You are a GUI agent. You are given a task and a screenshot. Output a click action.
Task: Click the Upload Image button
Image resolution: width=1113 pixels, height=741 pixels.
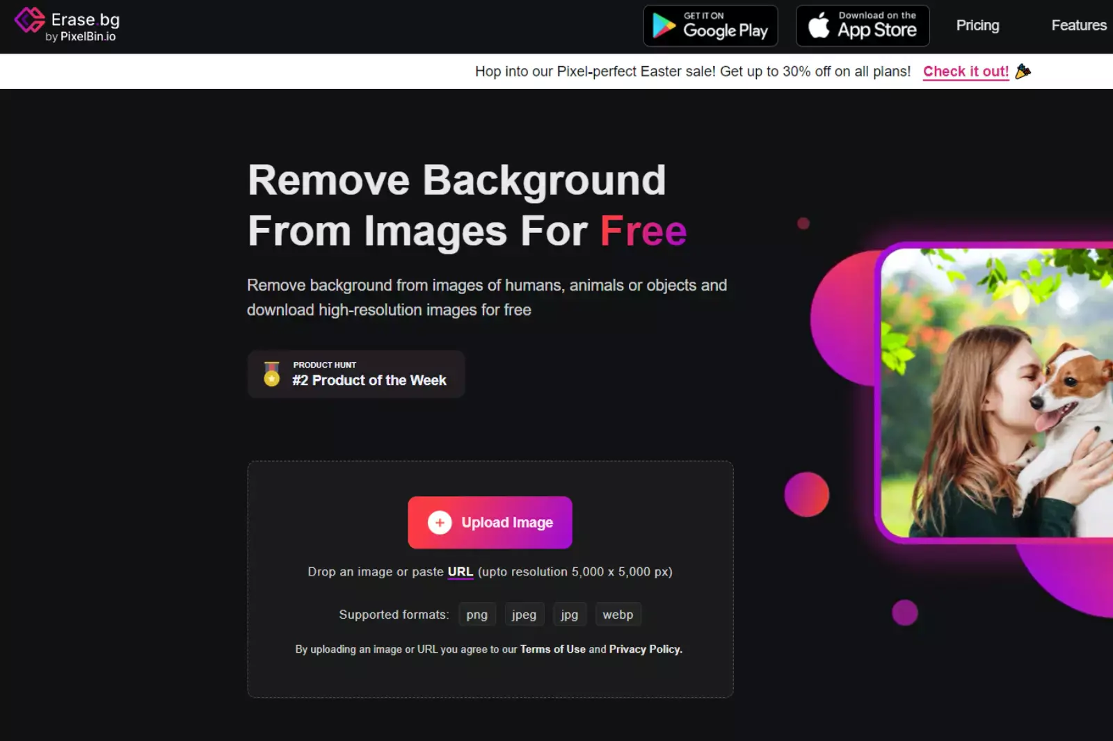[x=490, y=522]
